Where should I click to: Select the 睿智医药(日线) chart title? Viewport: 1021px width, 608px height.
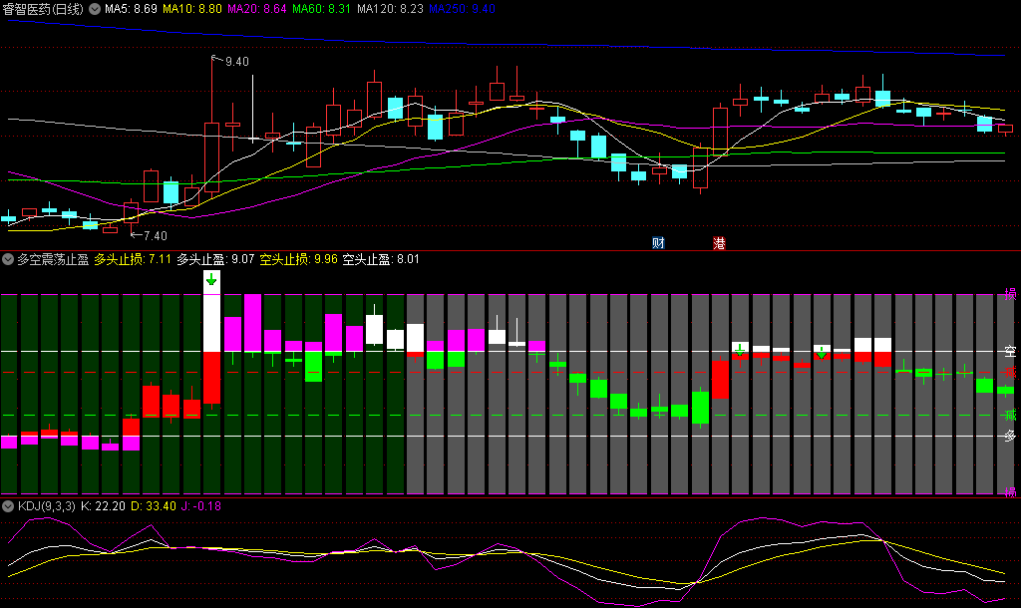(x=43, y=9)
